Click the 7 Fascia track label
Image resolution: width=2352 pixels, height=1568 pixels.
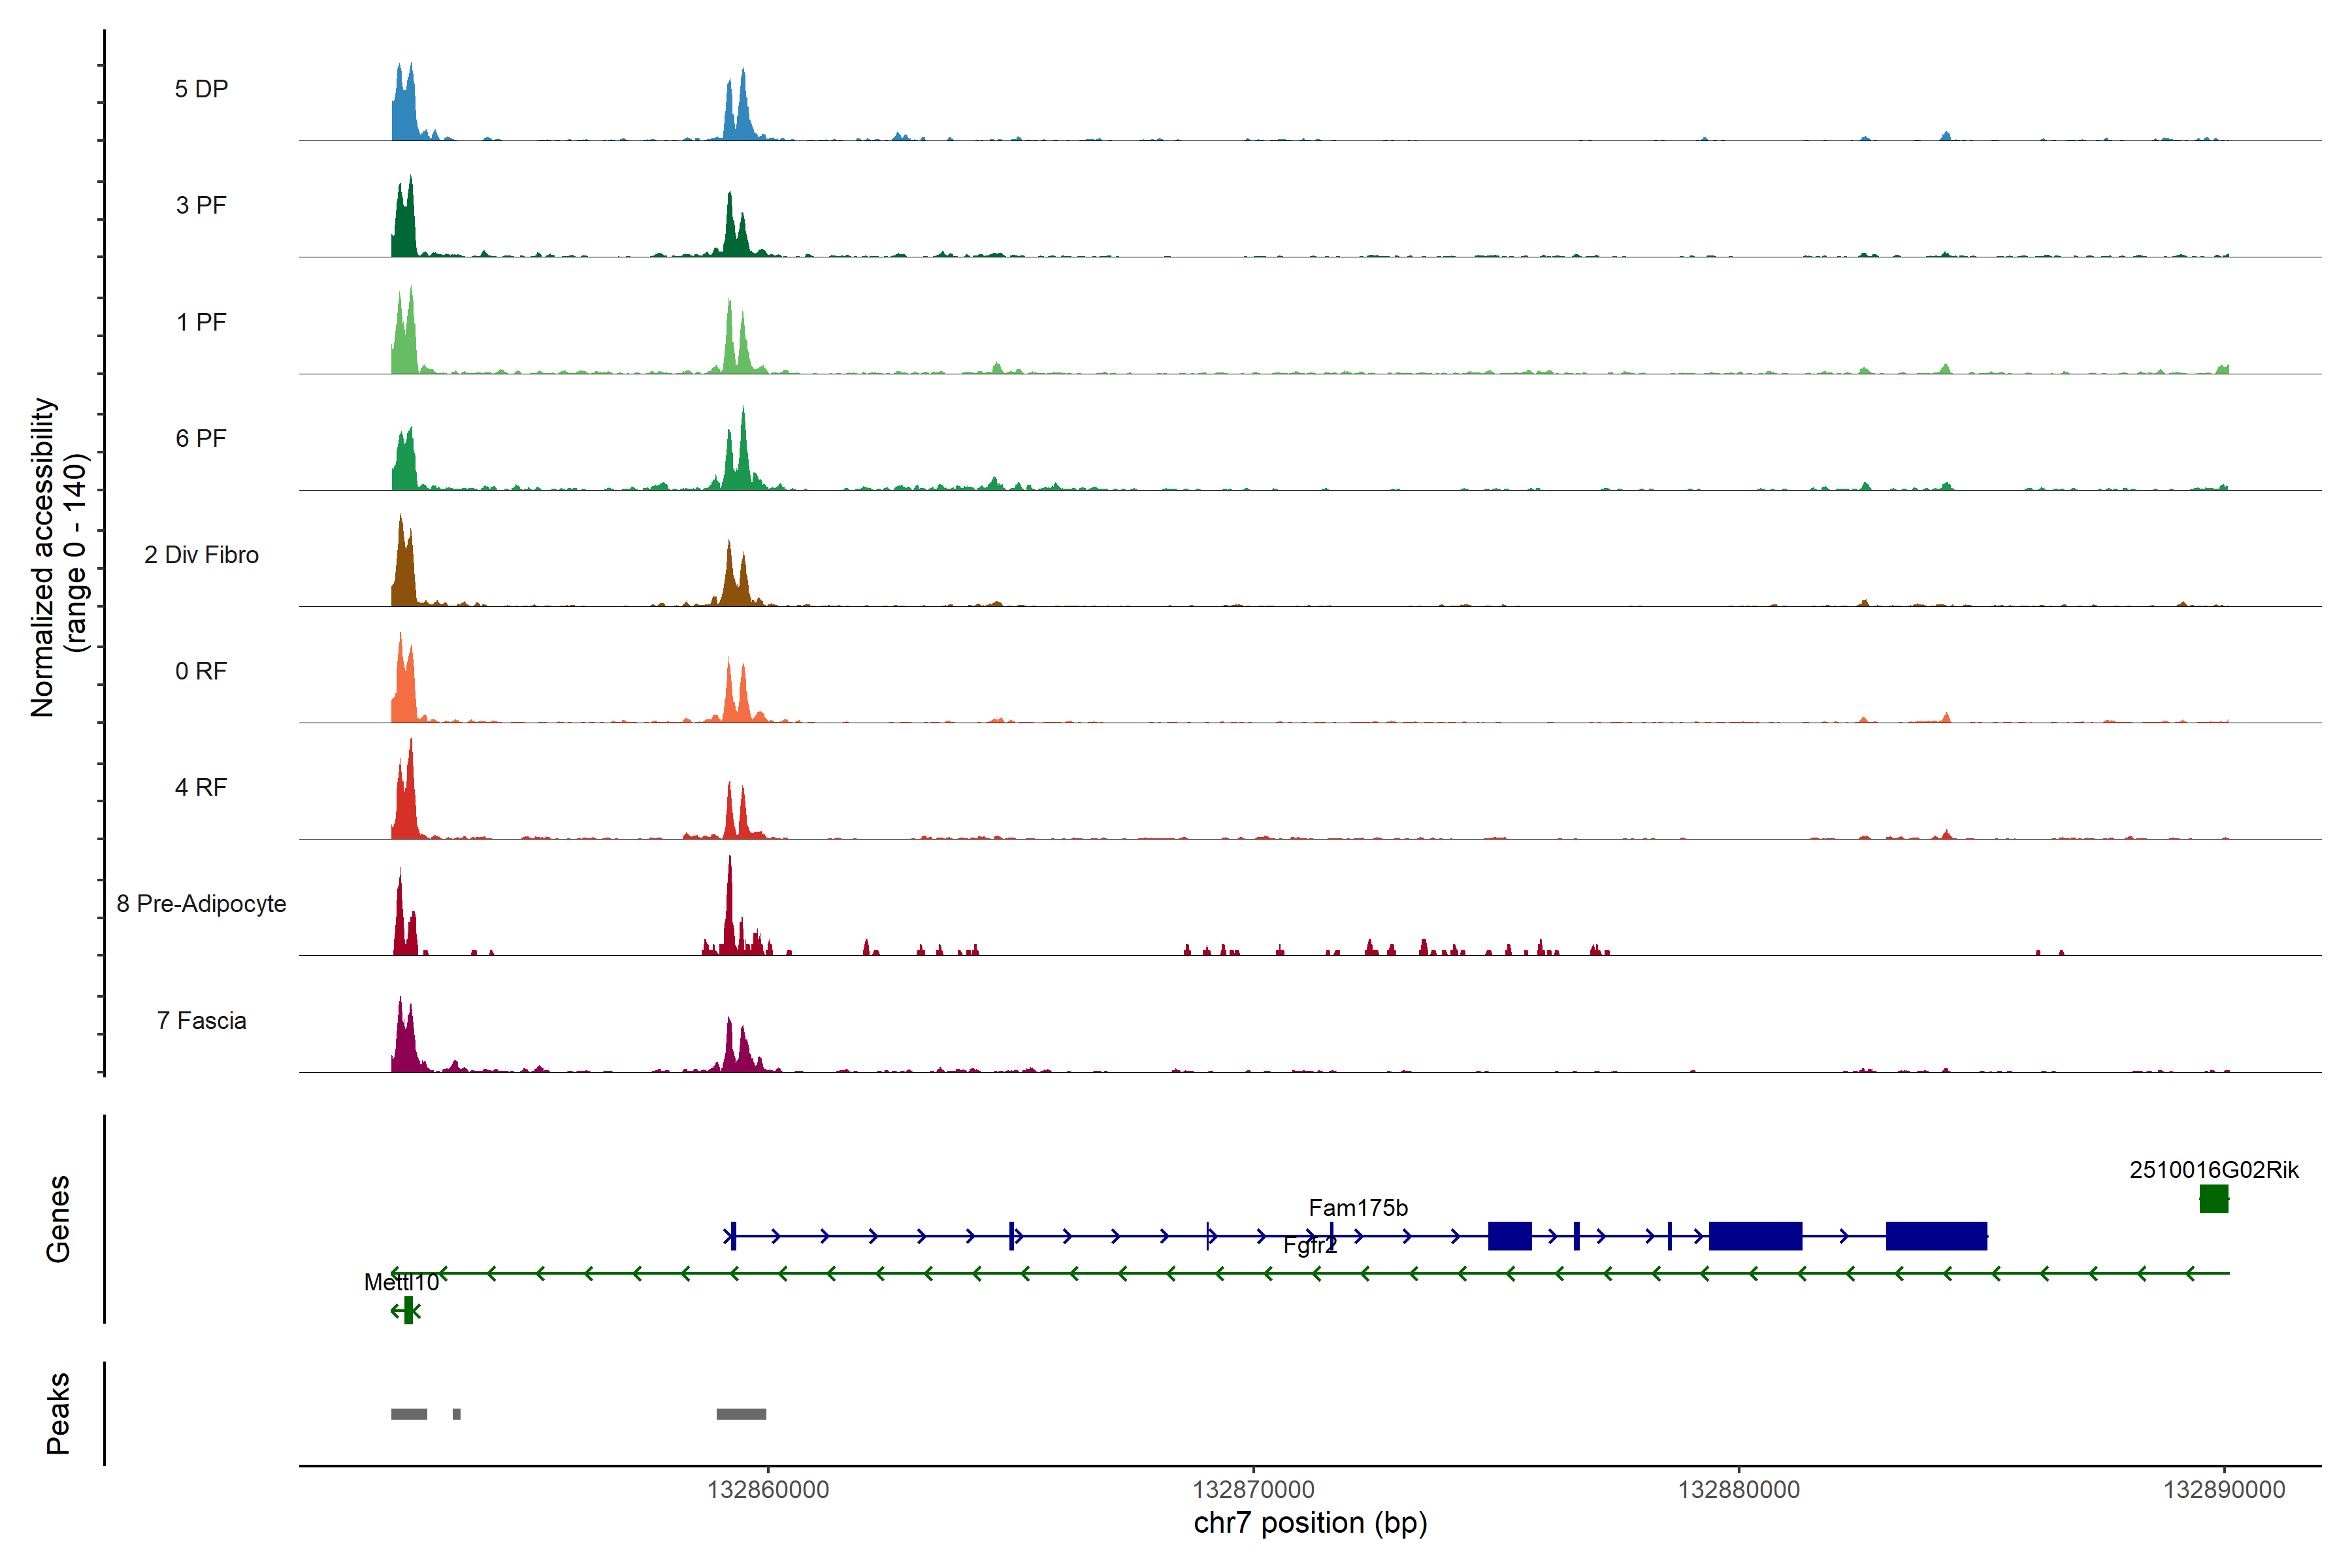click(x=201, y=1020)
